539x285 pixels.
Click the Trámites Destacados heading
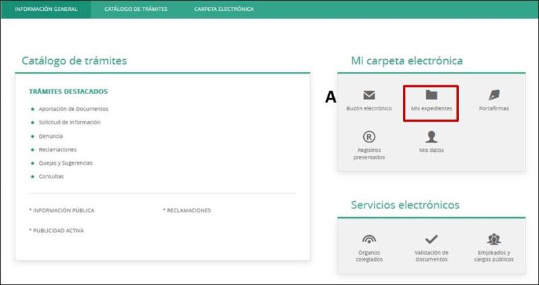[69, 91]
